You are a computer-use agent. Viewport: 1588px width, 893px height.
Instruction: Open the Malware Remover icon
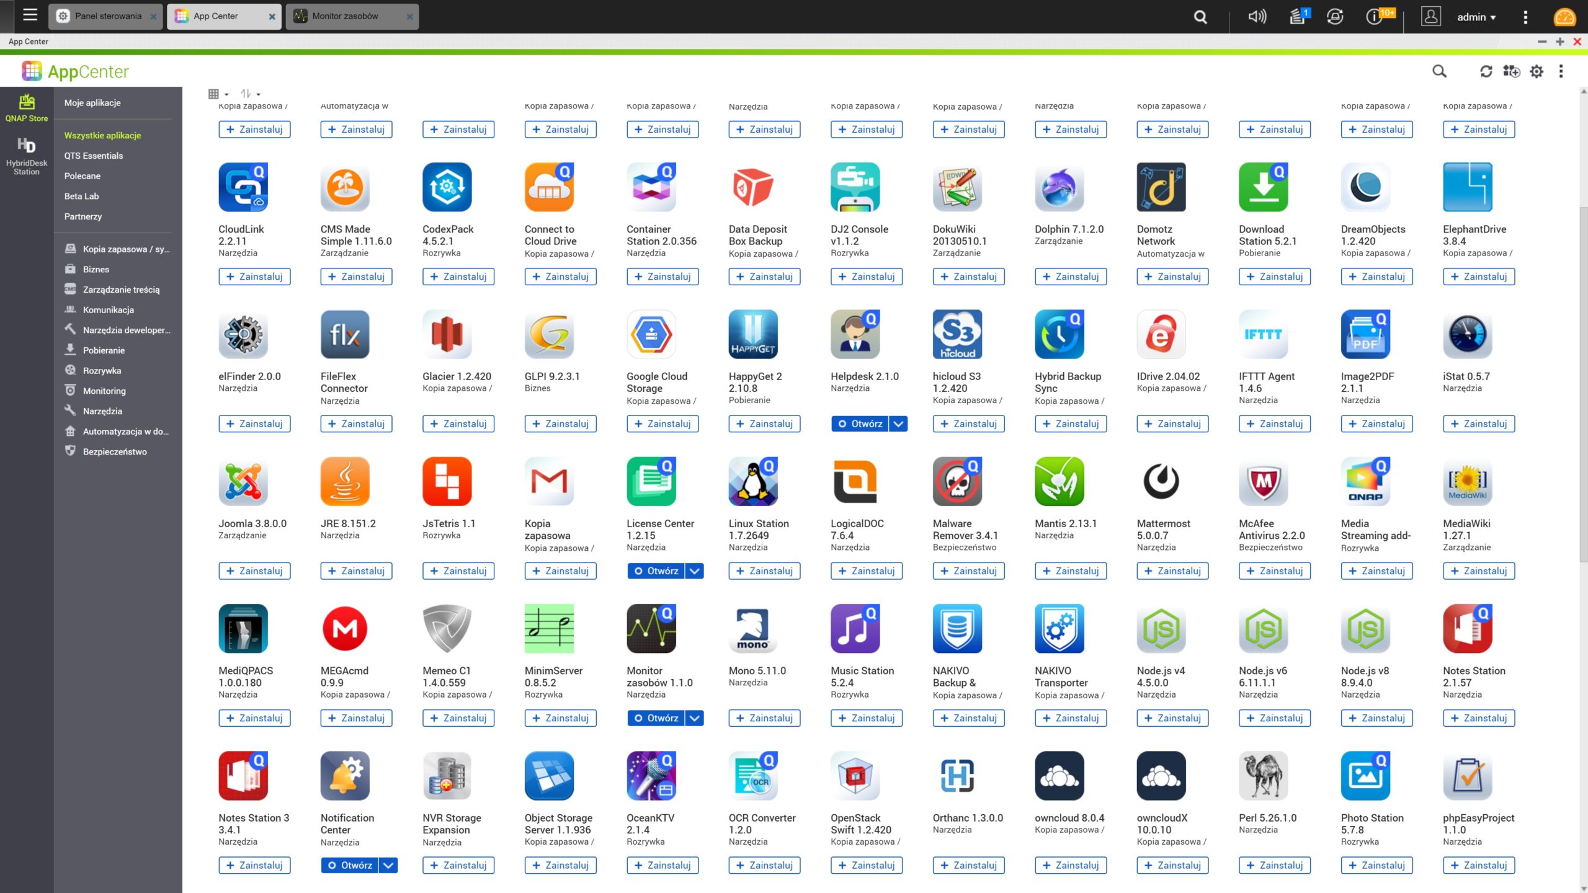[x=957, y=481]
